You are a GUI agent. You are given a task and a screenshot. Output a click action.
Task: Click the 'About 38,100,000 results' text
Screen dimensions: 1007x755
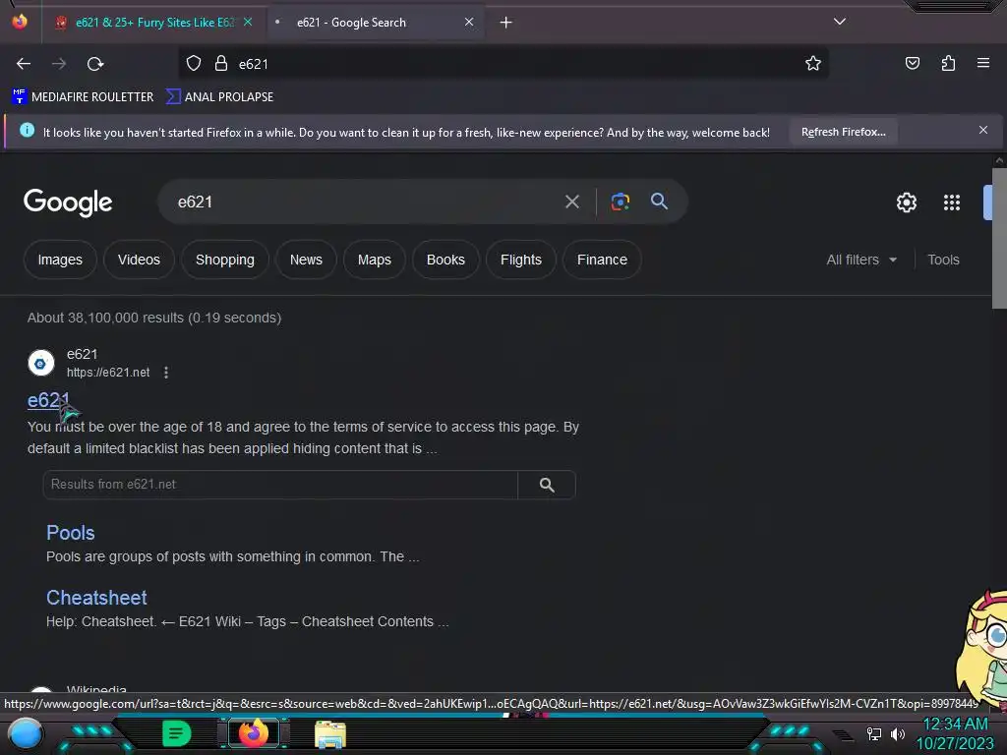[154, 318]
